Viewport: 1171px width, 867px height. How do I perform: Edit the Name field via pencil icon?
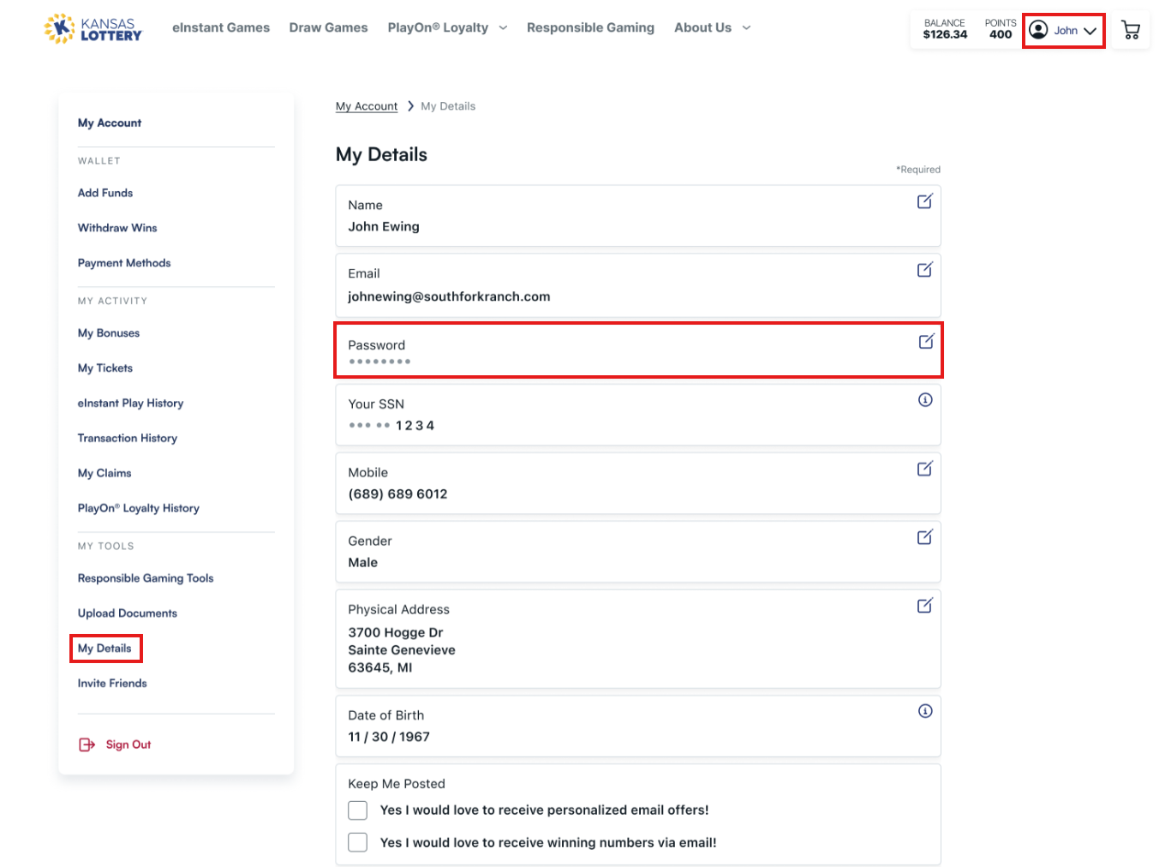925,201
